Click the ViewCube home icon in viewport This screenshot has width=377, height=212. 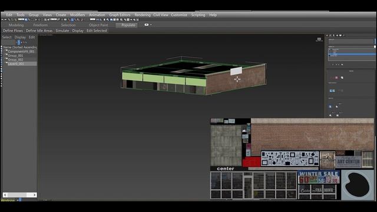pyautogui.click(x=319, y=39)
